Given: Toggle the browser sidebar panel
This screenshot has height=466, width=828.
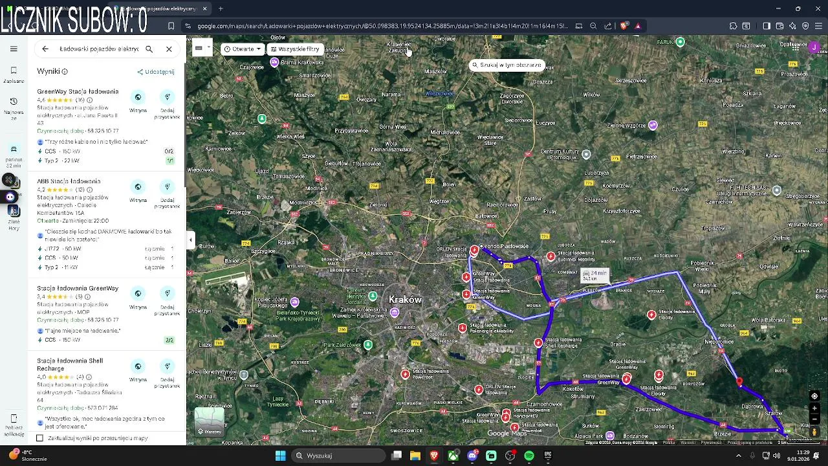Looking at the screenshot, I should [x=767, y=26].
